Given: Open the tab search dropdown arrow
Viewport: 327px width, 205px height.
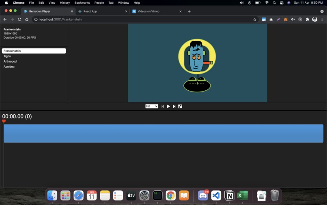Looking at the screenshot, I should pyautogui.click(x=322, y=11).
